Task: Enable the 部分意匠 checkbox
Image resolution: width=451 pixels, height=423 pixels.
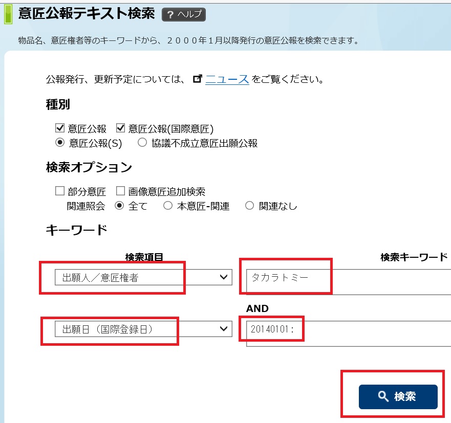Action: (x=60, y=191)
